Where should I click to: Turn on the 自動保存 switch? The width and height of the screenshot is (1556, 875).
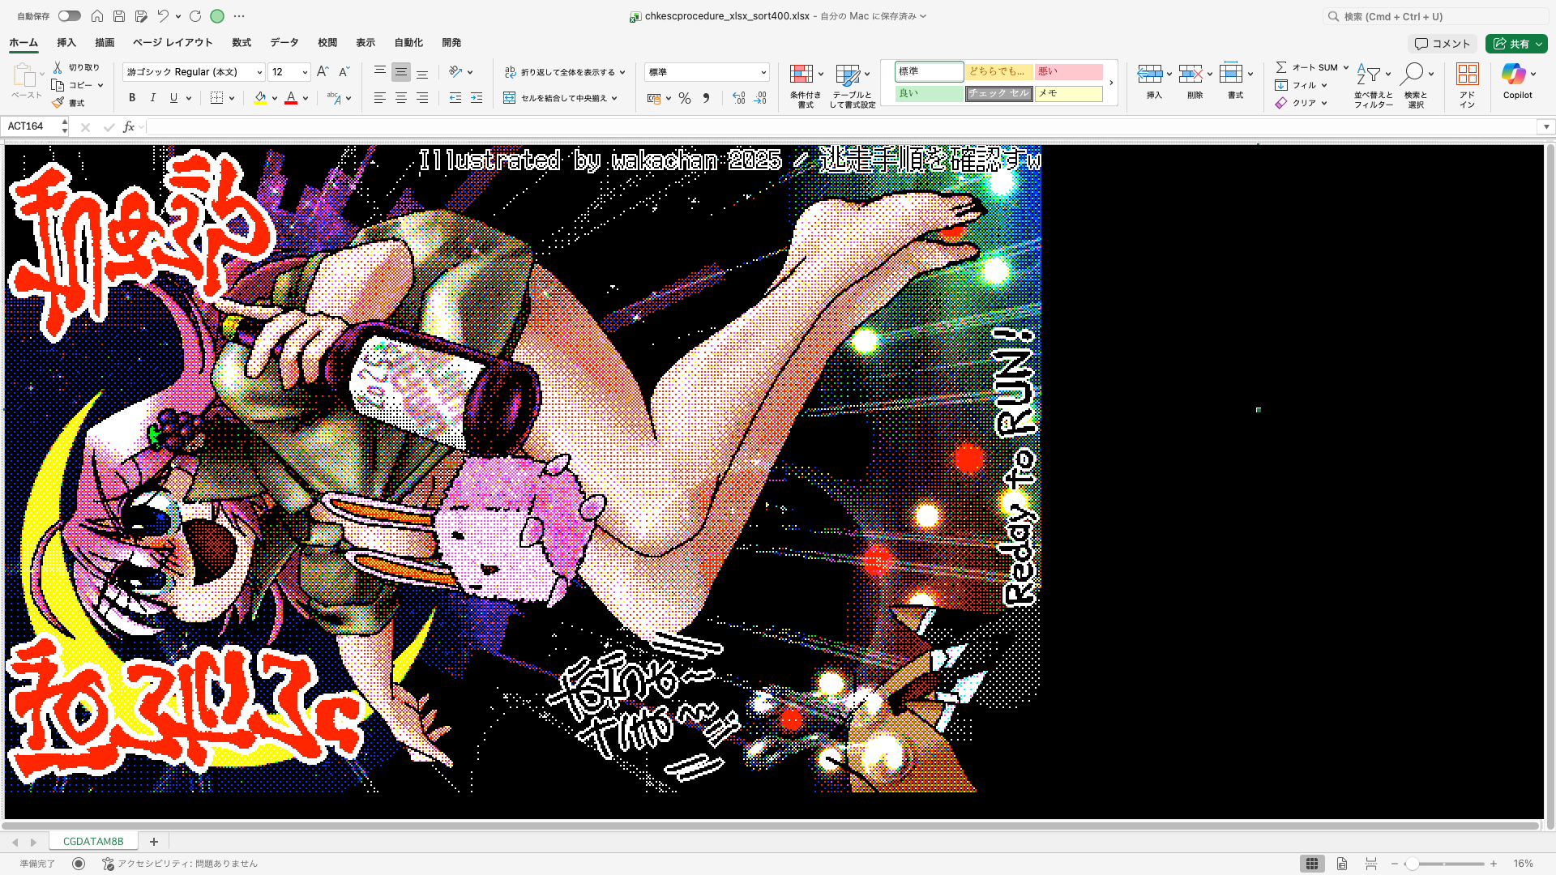(69, 15)
